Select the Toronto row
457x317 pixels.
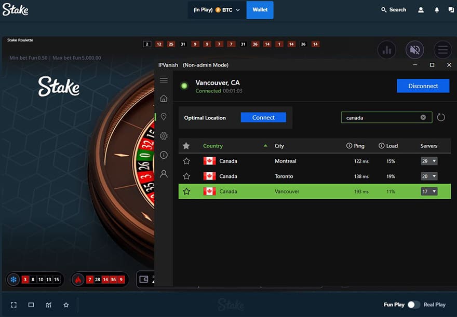coord(315,176)
